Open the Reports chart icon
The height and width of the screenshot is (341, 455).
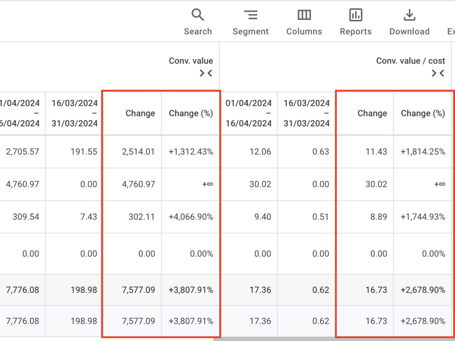[x=355, y=15]
